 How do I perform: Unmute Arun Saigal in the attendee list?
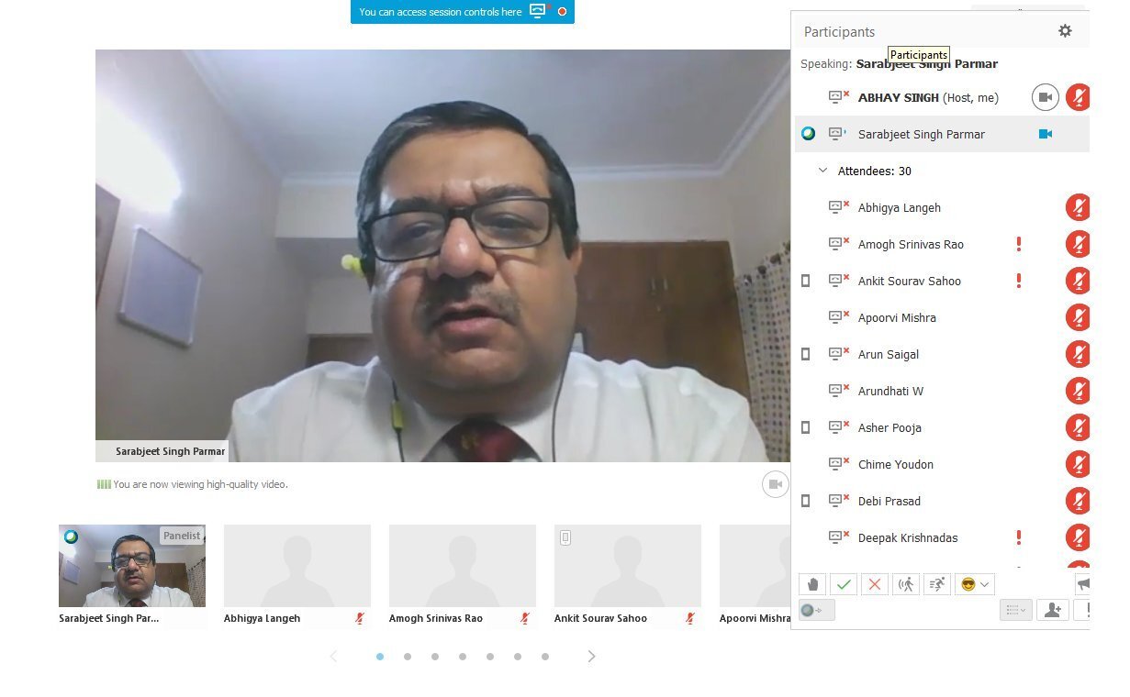click(x=1078, y=354)
